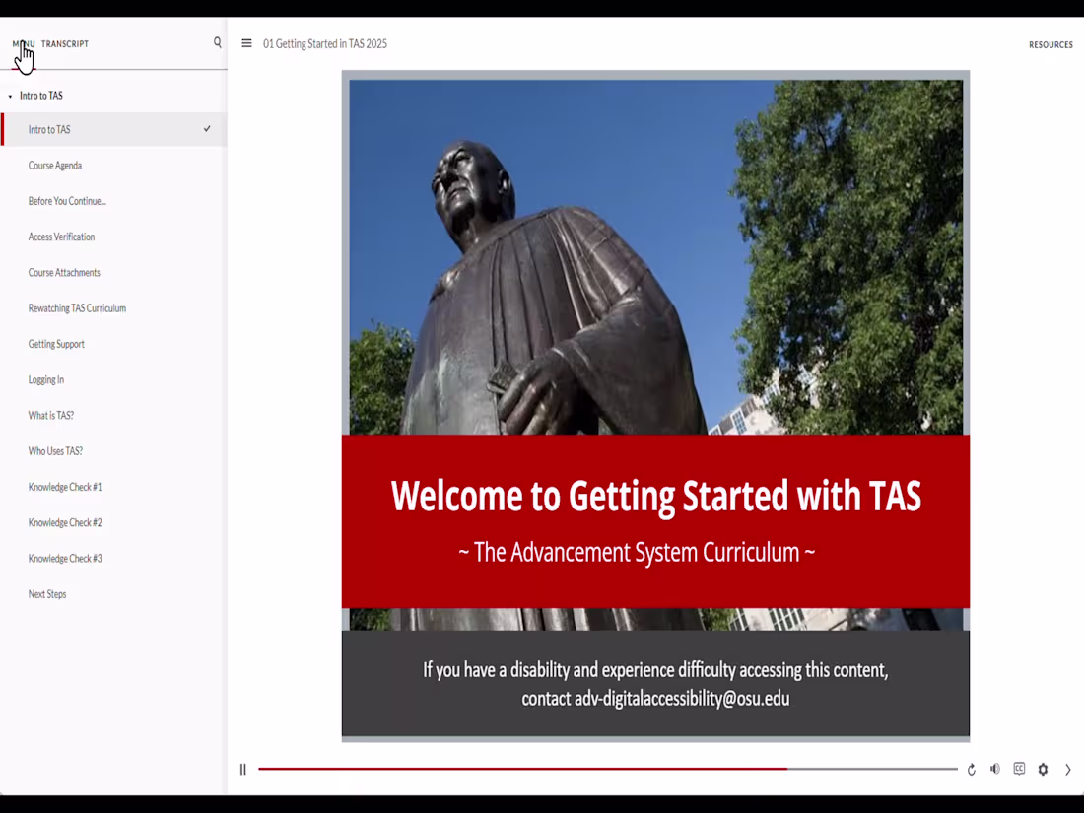This screenshot has width=1084, height=813.
Task: Go to Access Verification slide
Action: [61, 237]
